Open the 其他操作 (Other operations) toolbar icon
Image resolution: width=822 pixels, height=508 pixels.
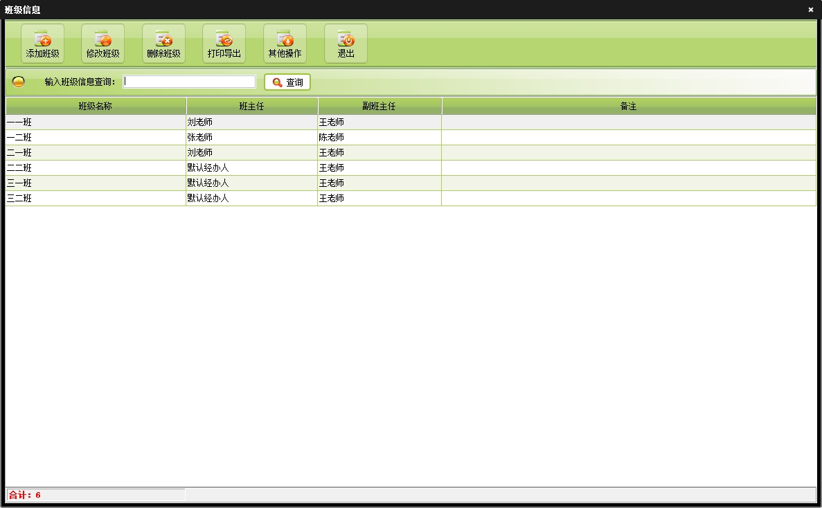285,44
